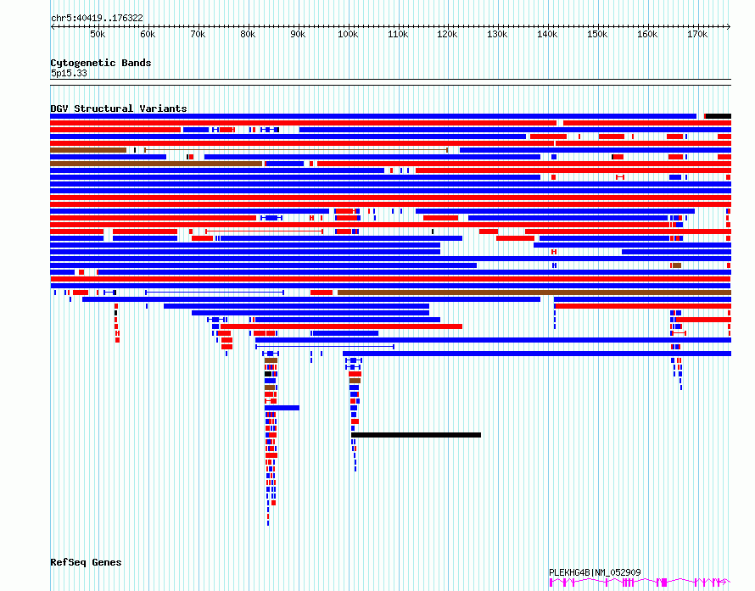Click the 5p15.33 band label
755x591 pixels.
click(69, 73)
